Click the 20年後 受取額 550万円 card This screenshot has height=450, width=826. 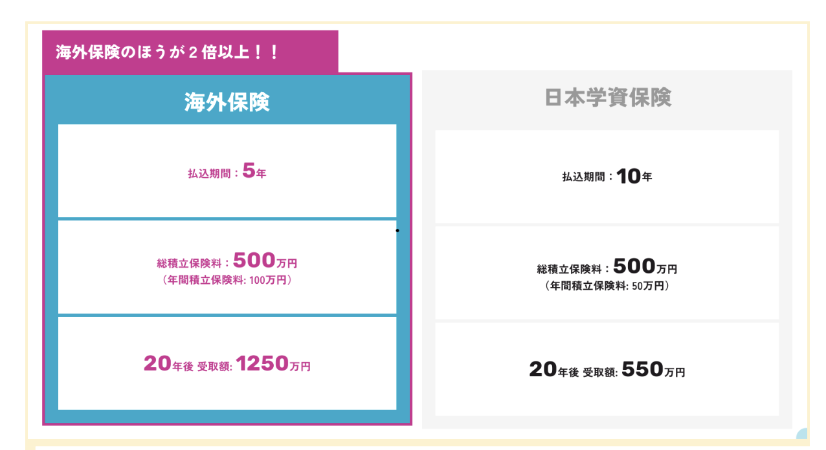[x=607, y=369]
